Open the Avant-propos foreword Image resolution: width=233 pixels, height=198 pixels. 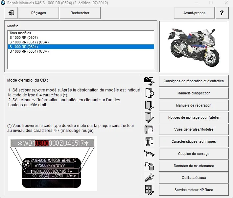[194, 13]
